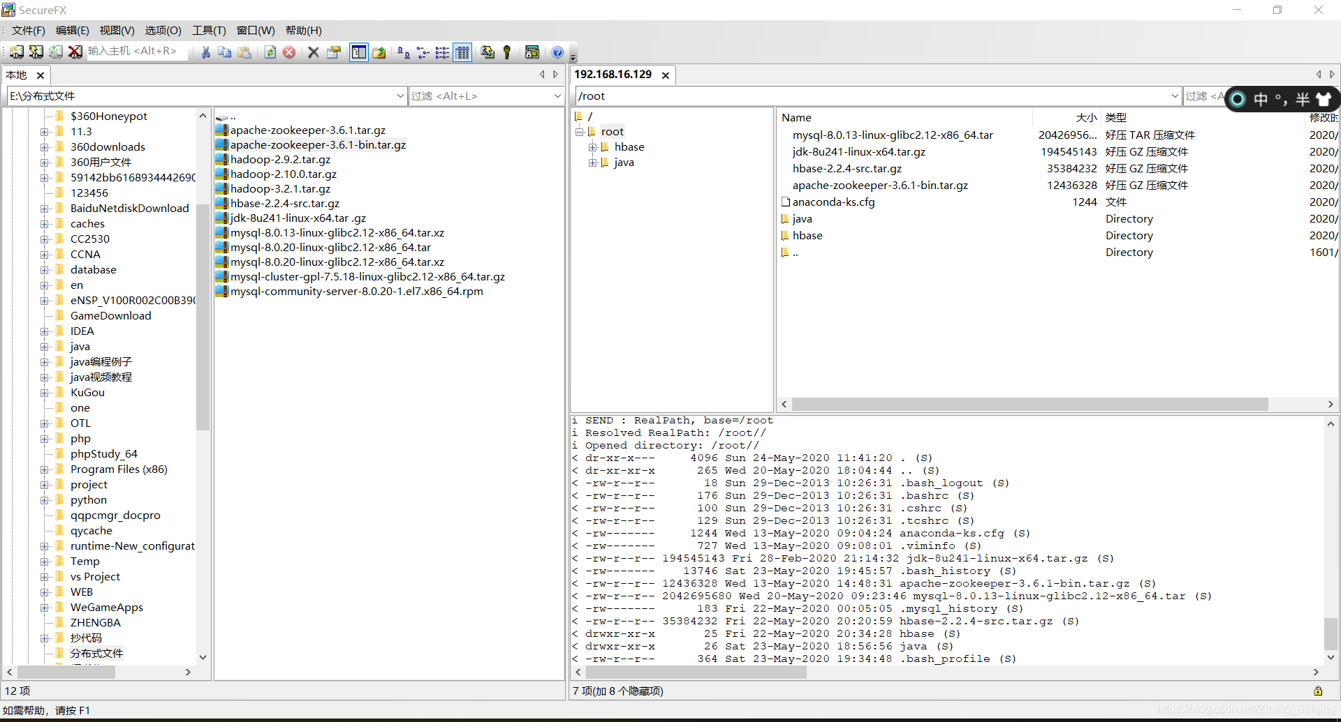Image resolution: width=1341 pixels, height=722 pixels.
Task: Open the public key assistant icon
Action: tap(507, 52)
